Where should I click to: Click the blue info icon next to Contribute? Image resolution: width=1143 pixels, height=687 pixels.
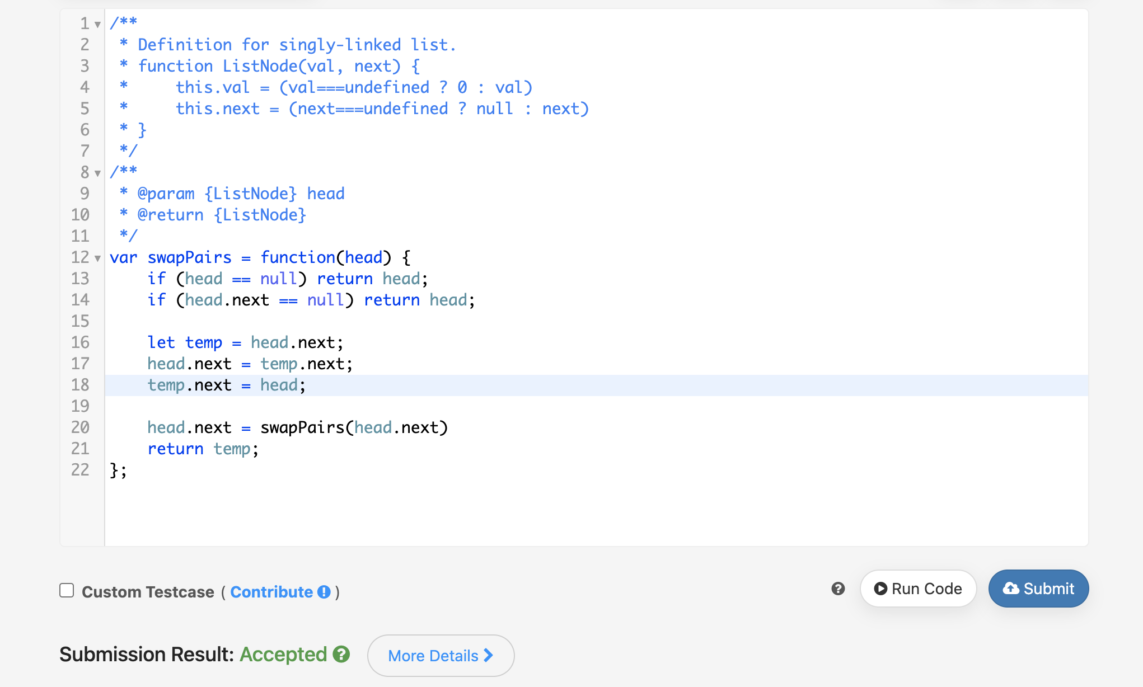(324, 592)
